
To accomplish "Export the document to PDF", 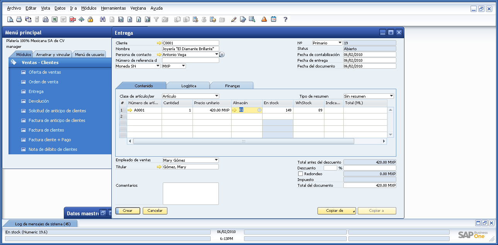I will click(x=72, y=19).
